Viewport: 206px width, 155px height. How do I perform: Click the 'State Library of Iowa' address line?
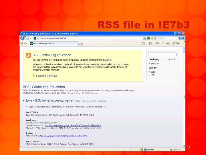[x=60, y=144]
